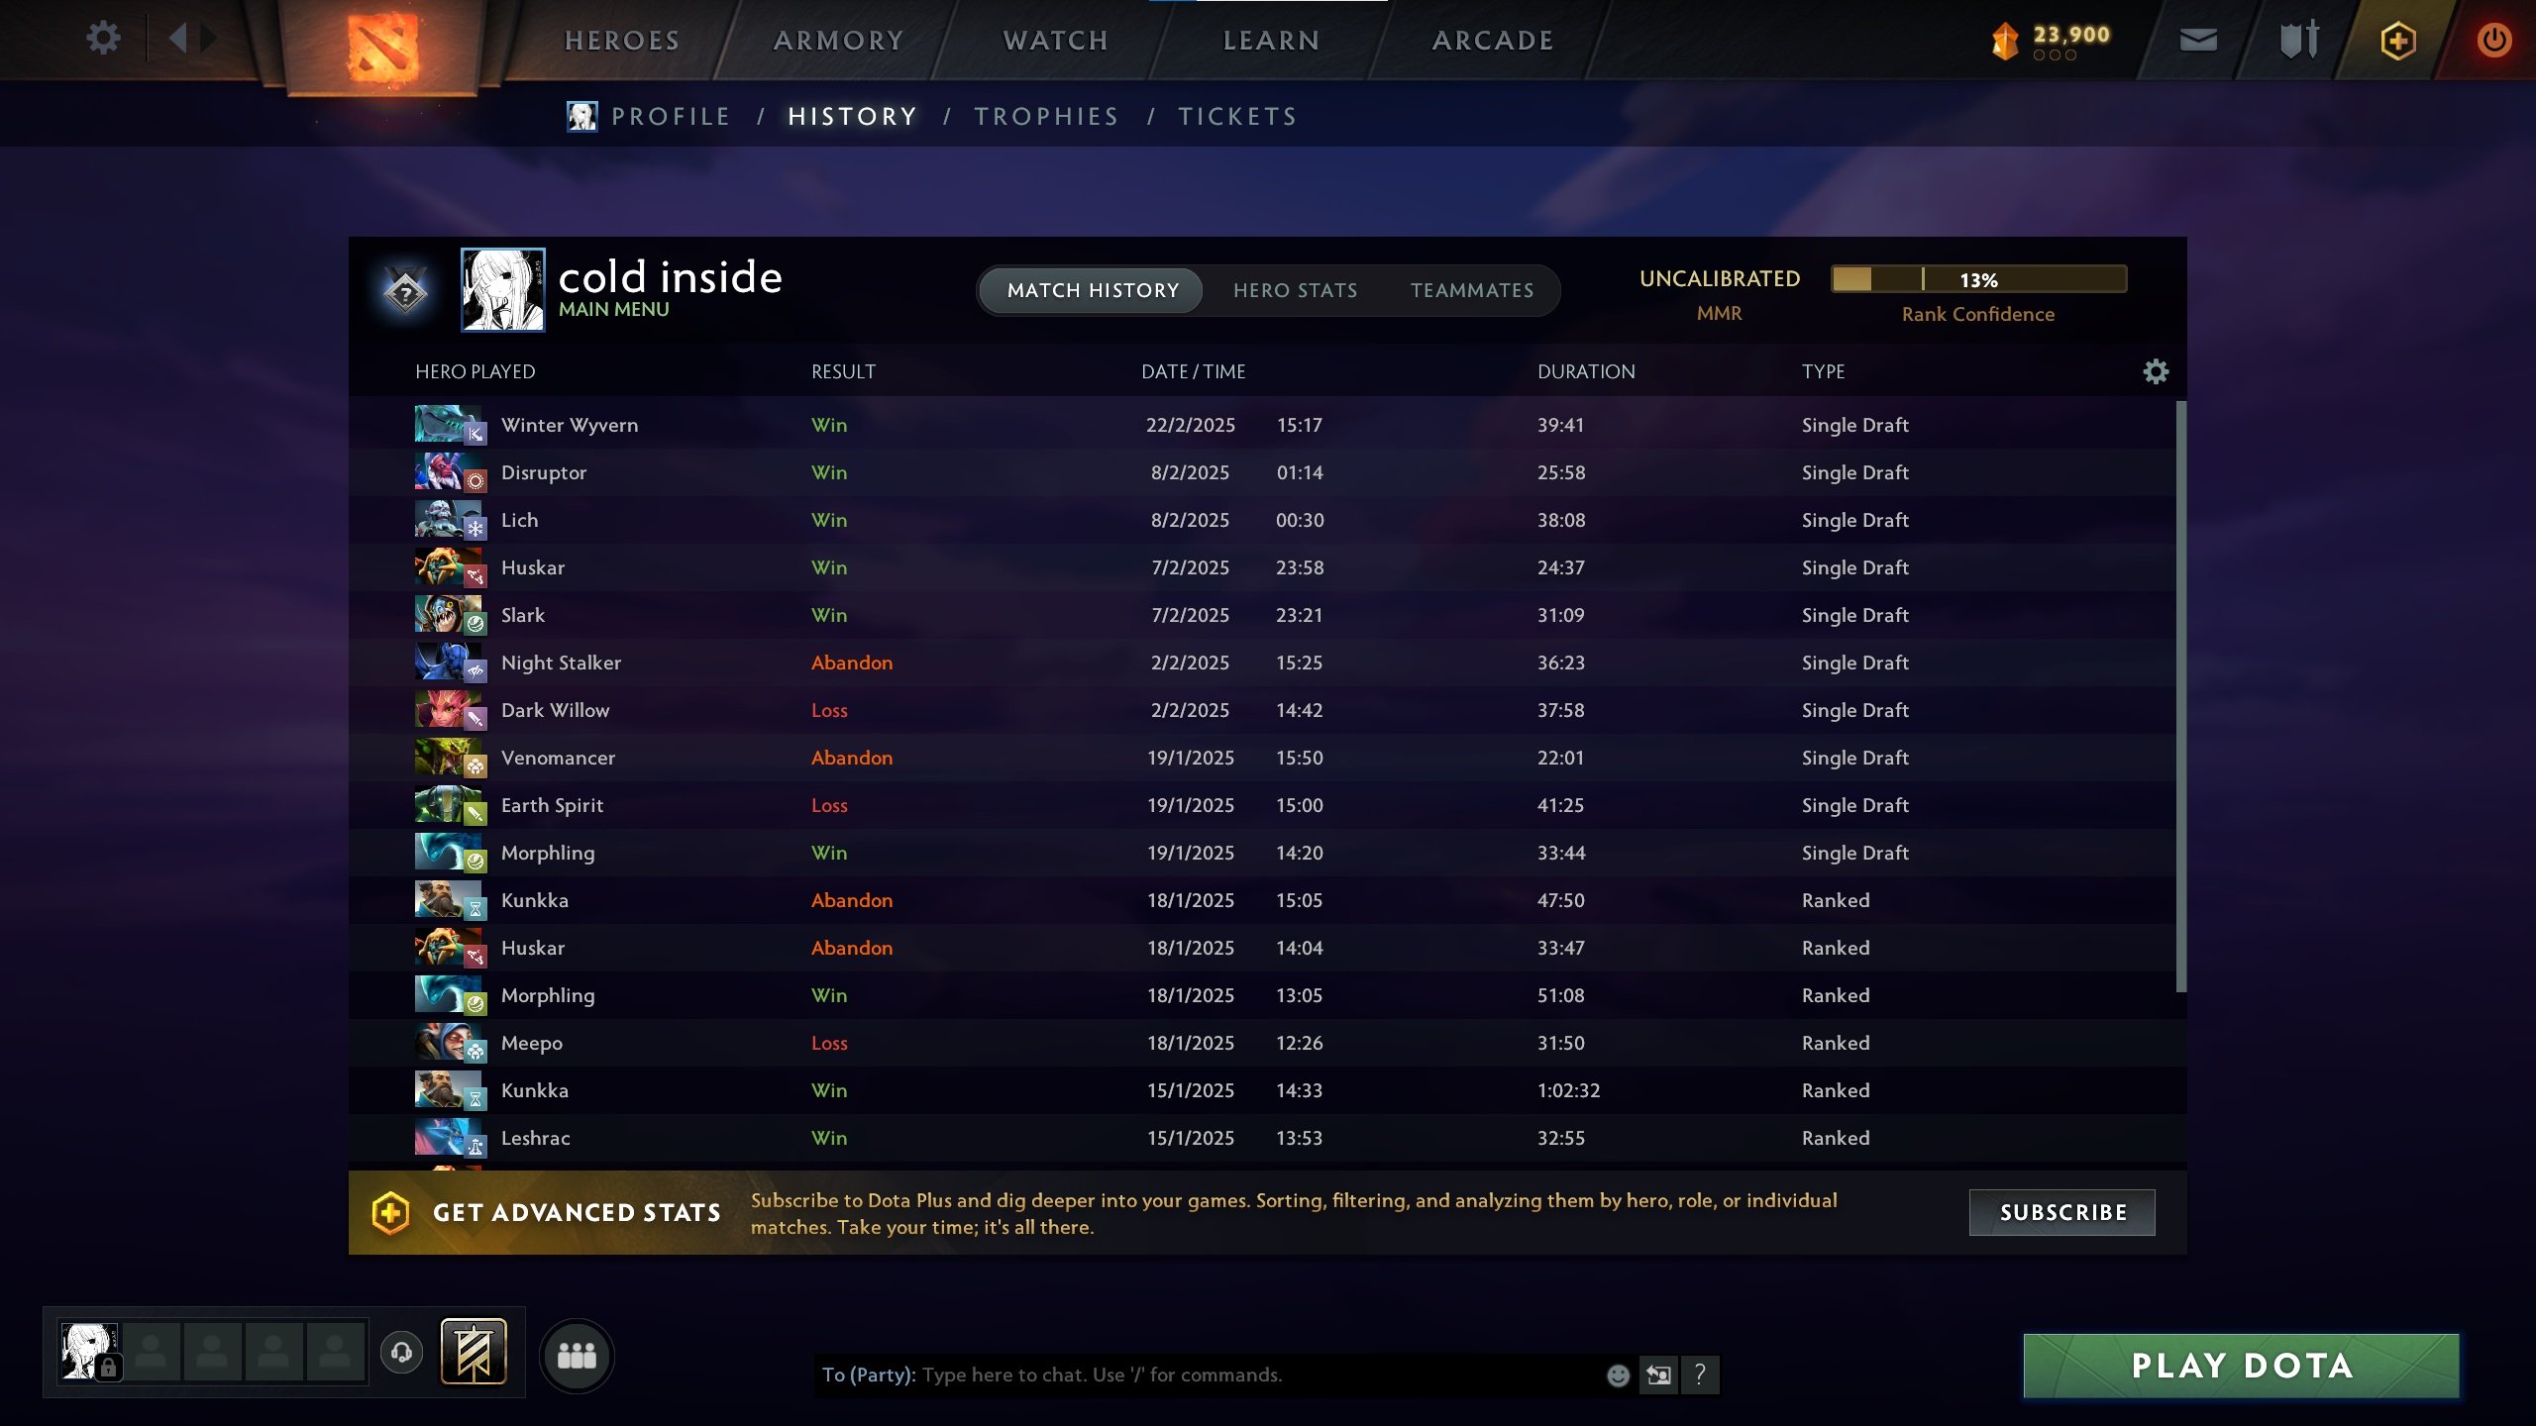
Task: Go back with the left arrow
Action: (177, 39)
